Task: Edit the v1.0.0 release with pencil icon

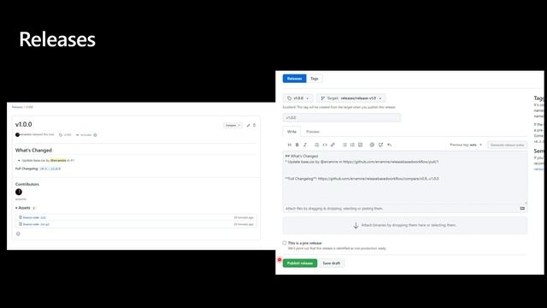Action: coord(249,125)
